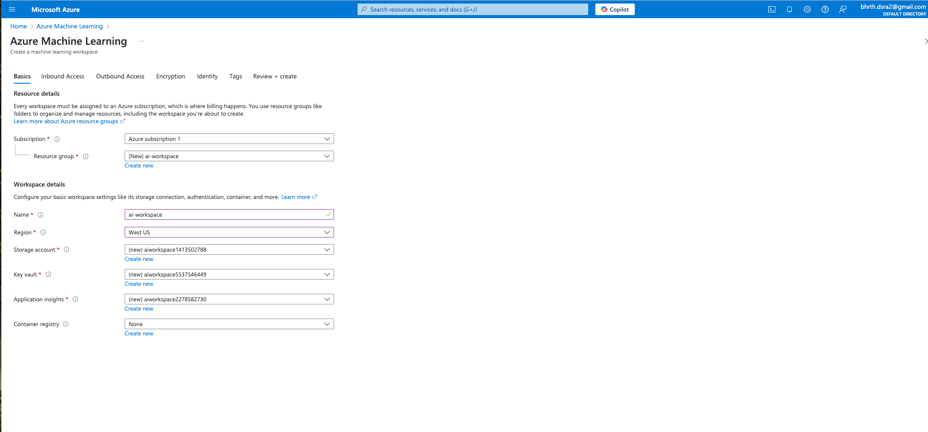Open the Azure portal hamburger menu
This screenshot has height=432, width=928.
12,9
